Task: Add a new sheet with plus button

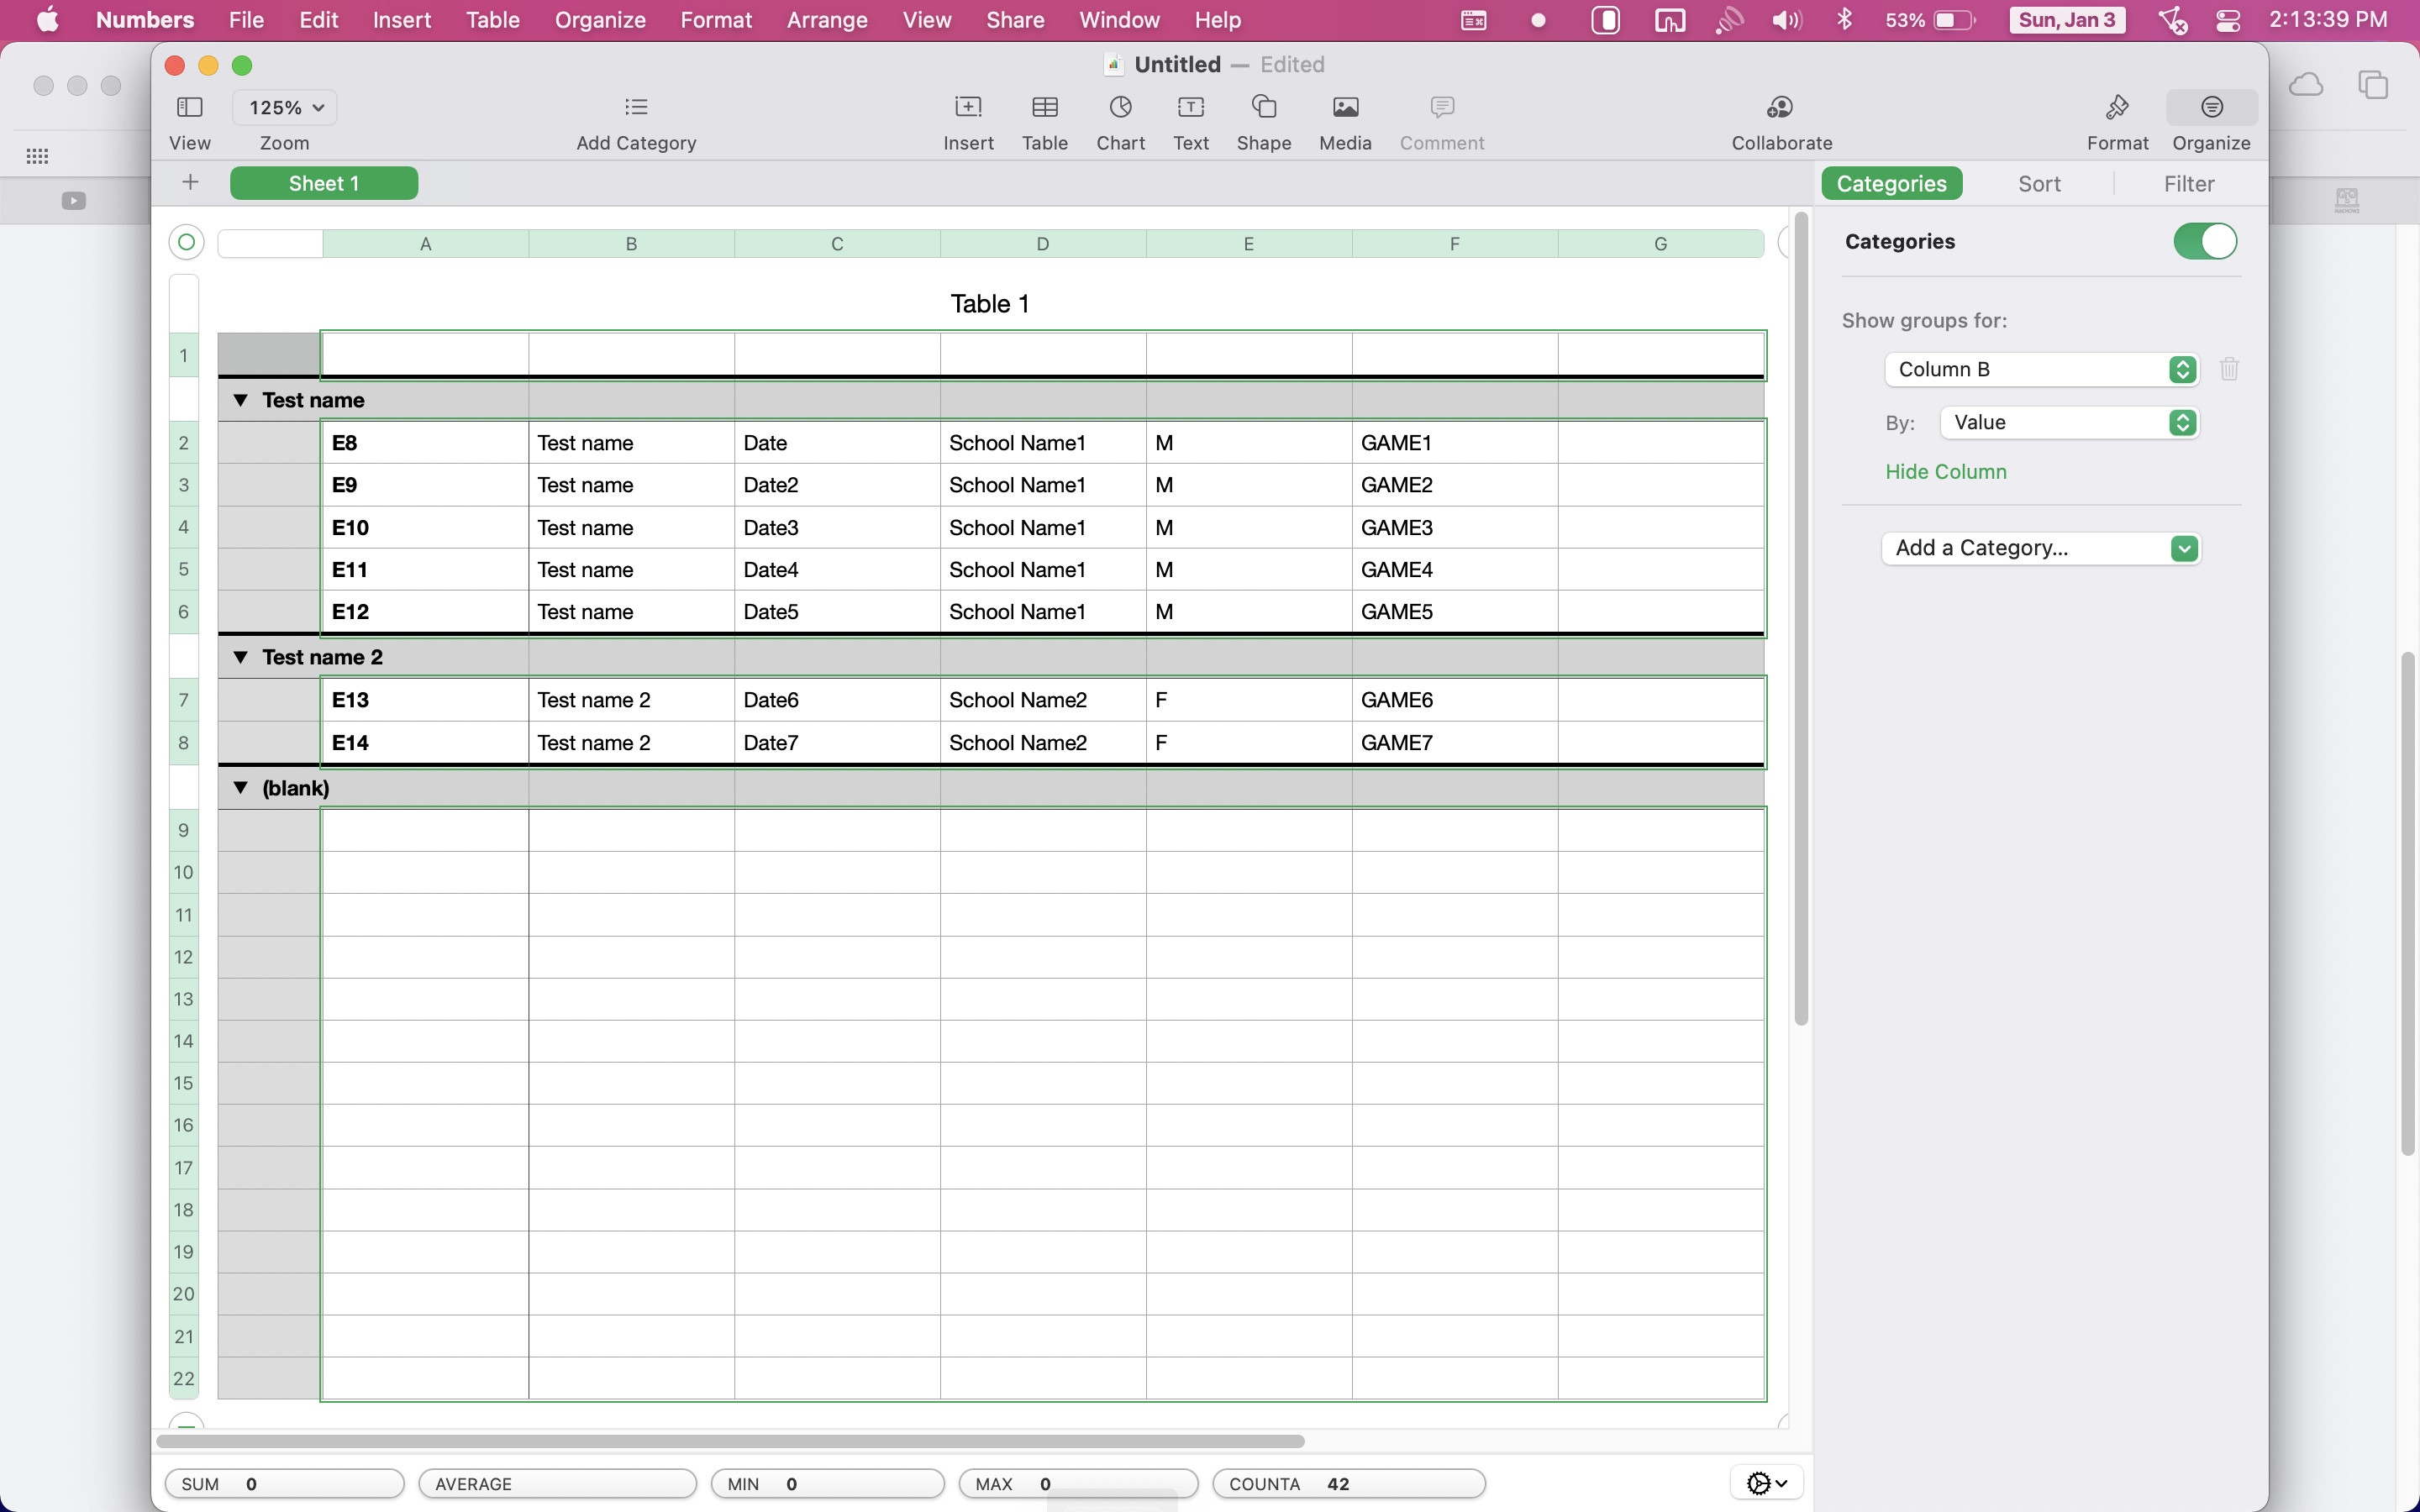Action: [190, 183]
